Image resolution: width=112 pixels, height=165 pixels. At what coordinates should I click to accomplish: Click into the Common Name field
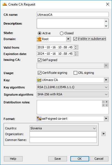(x=63, y=140)
